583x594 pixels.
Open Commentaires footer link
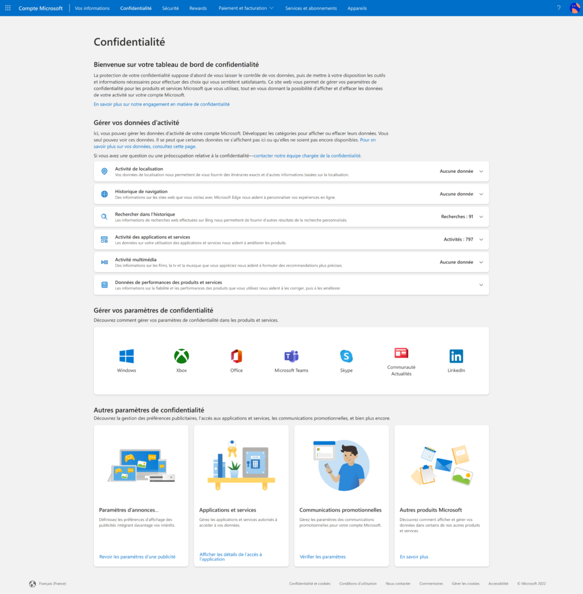pyautogui.click(x=430, y=584)
